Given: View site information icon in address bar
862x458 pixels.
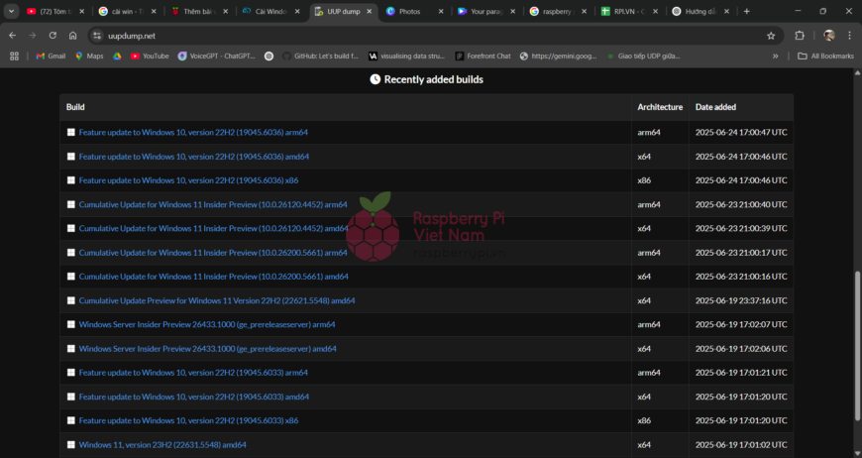Looking at the screenshot, I should coord(97,36).
